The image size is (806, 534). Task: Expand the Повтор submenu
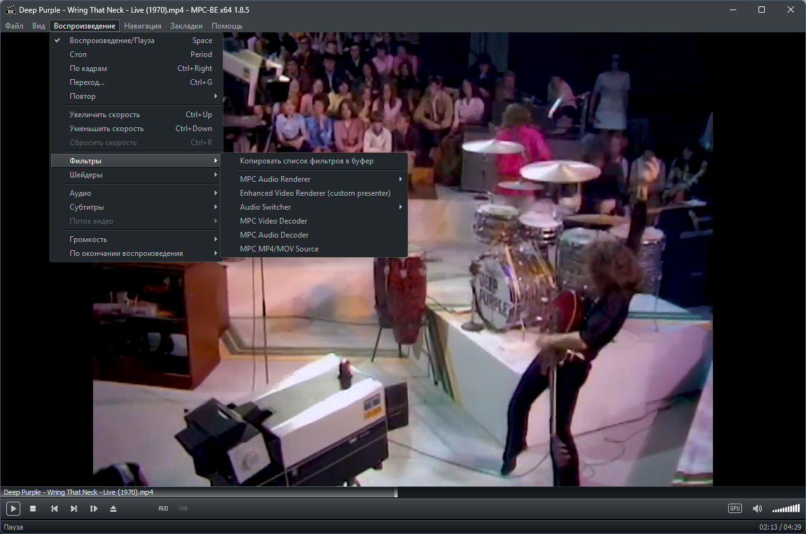tap(136, 96)
